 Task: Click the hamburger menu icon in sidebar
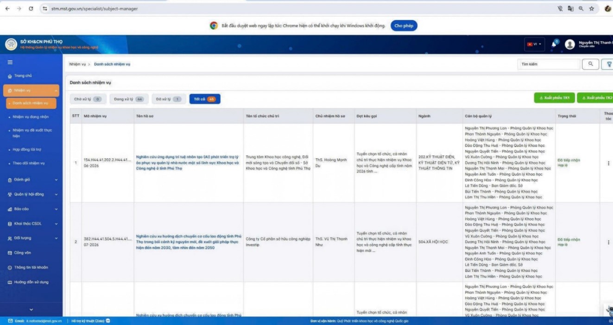click(10, 62)
